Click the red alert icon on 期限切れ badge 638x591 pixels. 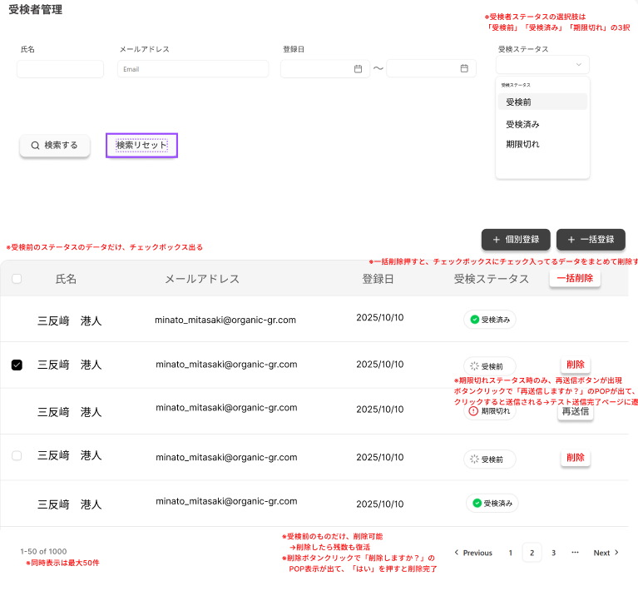tap(474, 411)
